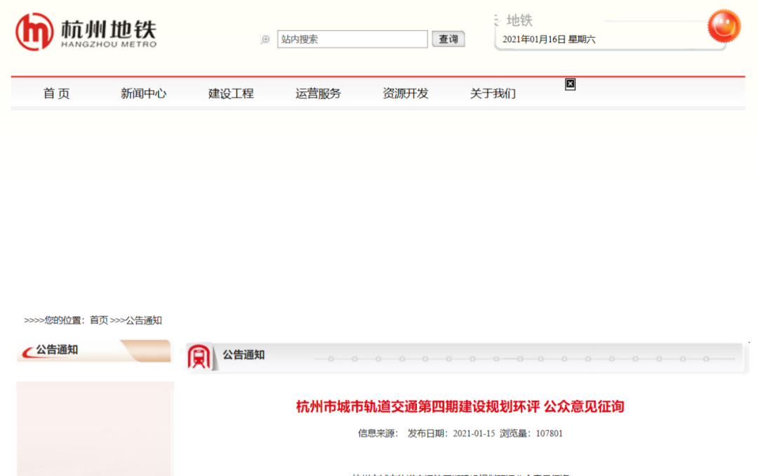Close the floating banner via its X icon
Screen dimensions: 758x476
pyautogui.click(x=569, y=84)
